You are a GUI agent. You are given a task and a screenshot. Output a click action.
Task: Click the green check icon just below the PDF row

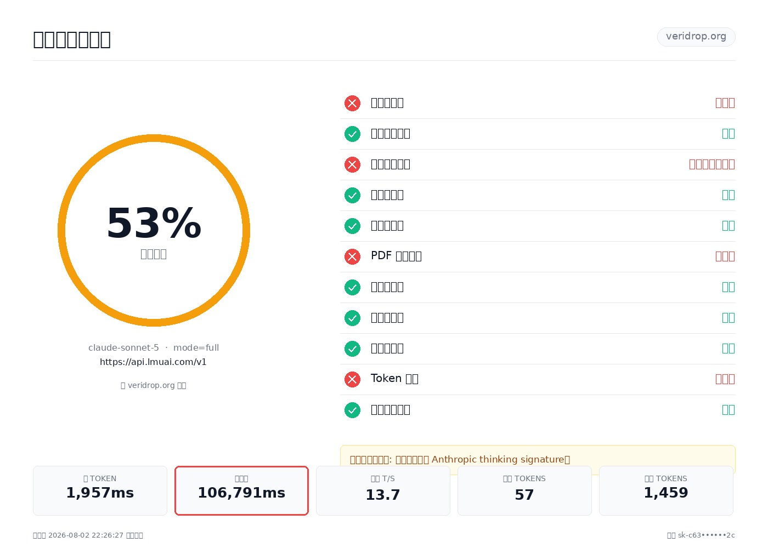(x=352, y=287)
